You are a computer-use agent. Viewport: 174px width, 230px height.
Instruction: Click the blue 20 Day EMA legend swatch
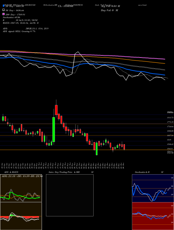point(3,6)
